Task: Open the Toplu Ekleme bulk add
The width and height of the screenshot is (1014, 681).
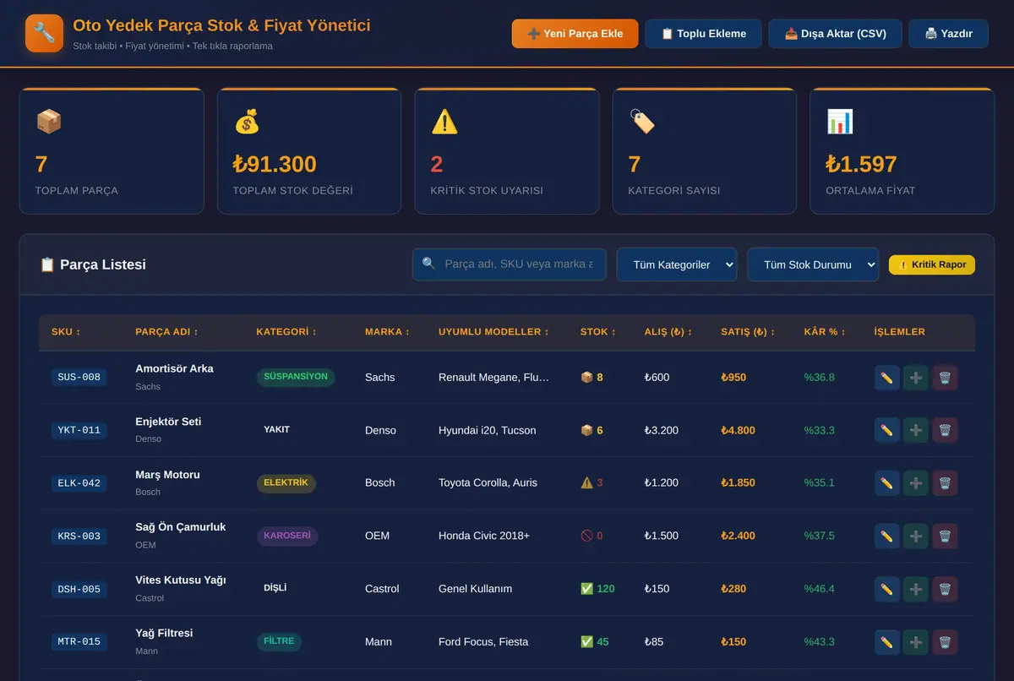Action: 703,34
